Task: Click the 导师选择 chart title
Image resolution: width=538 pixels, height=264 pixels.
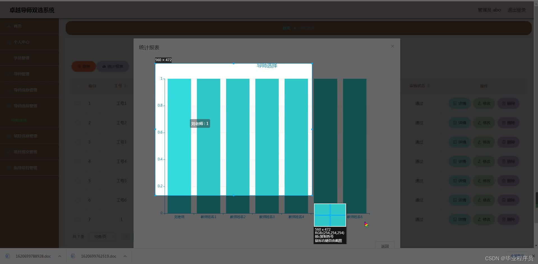Action: (267, 66)
